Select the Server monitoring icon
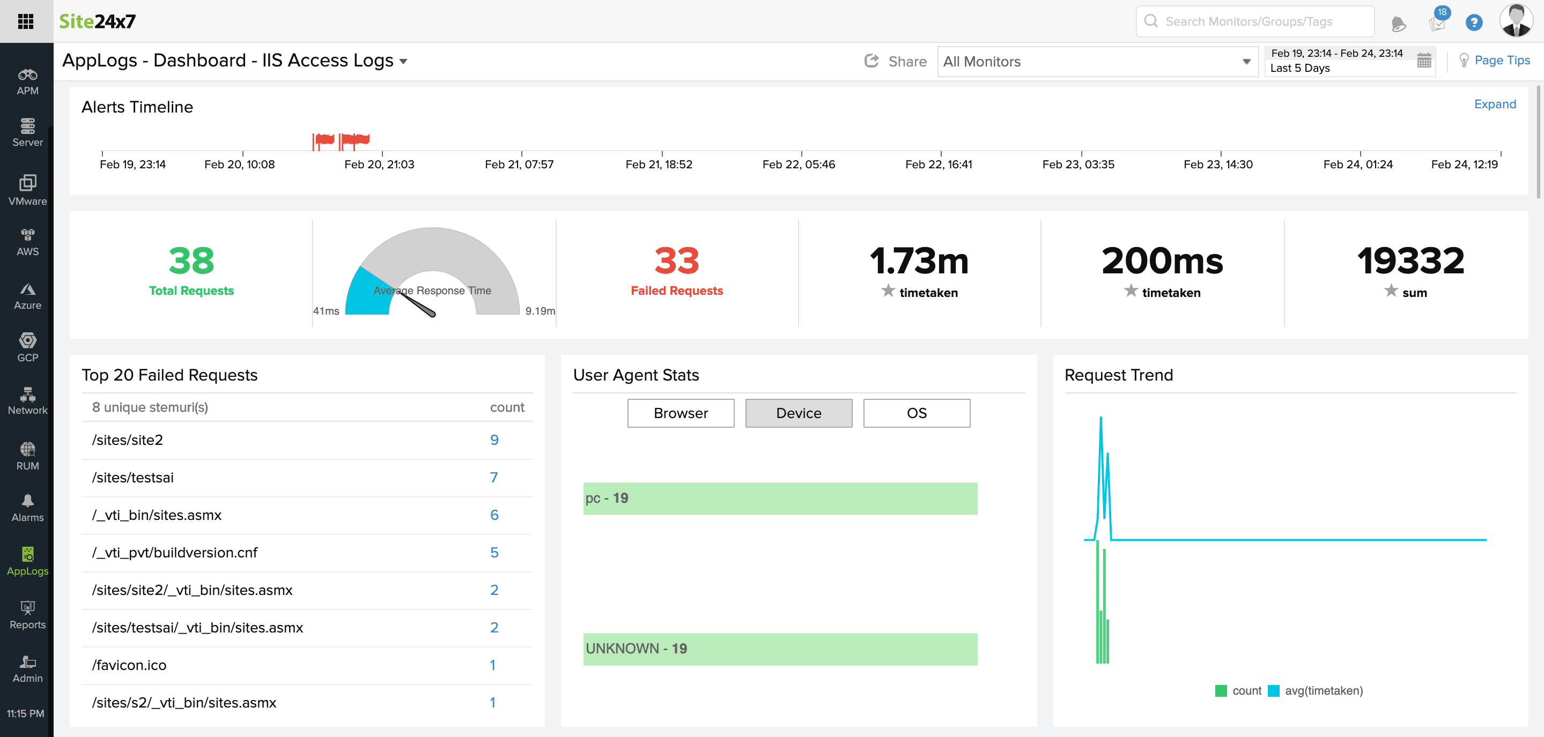This screenshot has width=1544, height=737. click(27, 132)
